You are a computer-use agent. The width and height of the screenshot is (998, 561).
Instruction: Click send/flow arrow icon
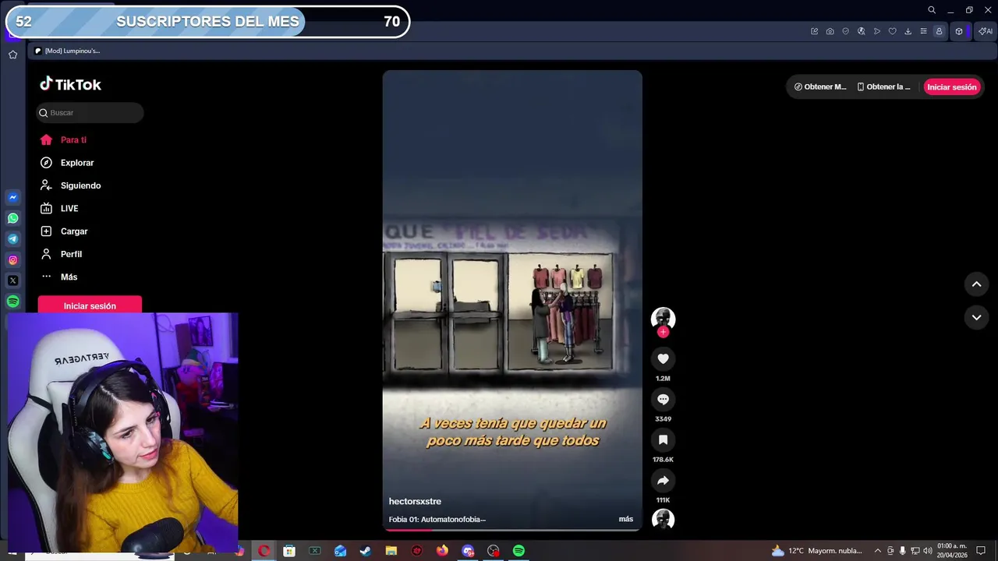pos(876,31)
